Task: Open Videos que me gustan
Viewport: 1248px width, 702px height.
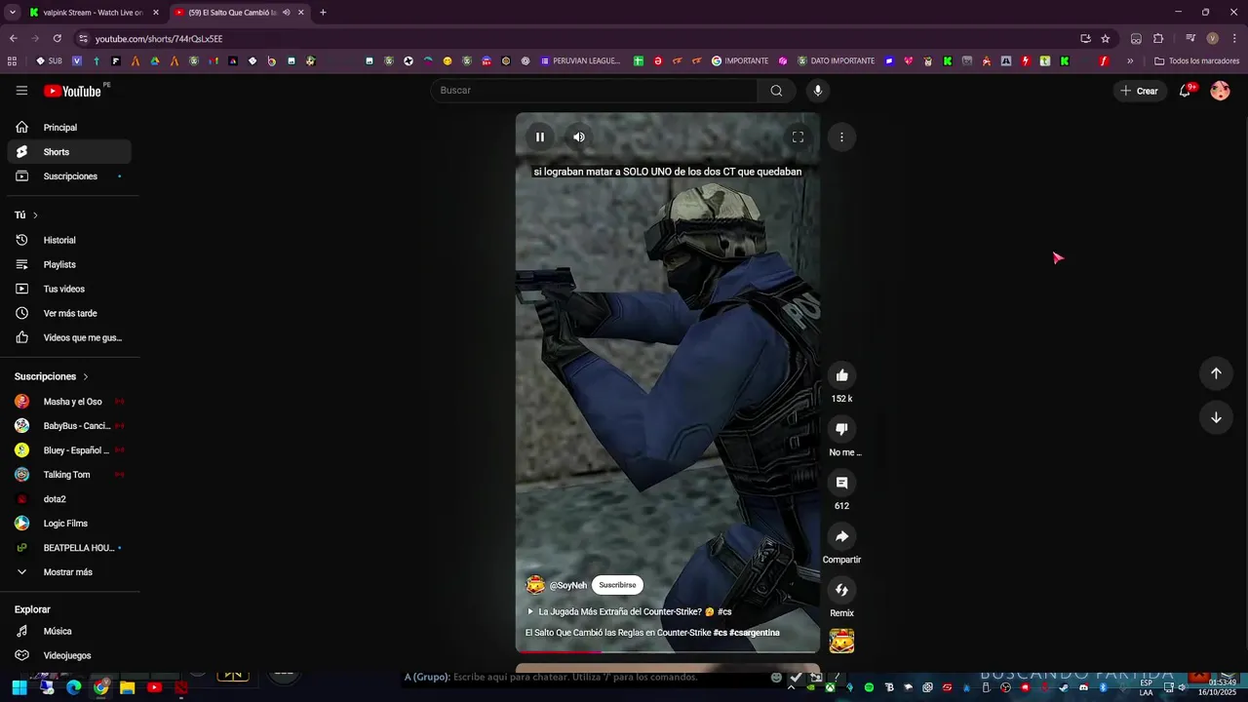Action: 69,337
